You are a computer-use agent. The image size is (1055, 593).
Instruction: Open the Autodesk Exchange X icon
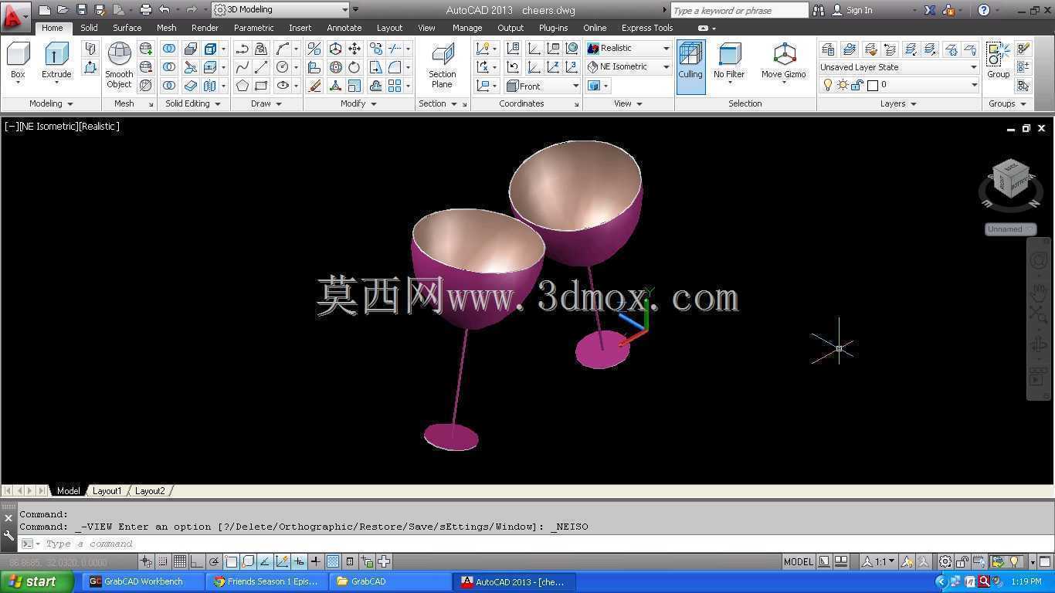[930, 10]
